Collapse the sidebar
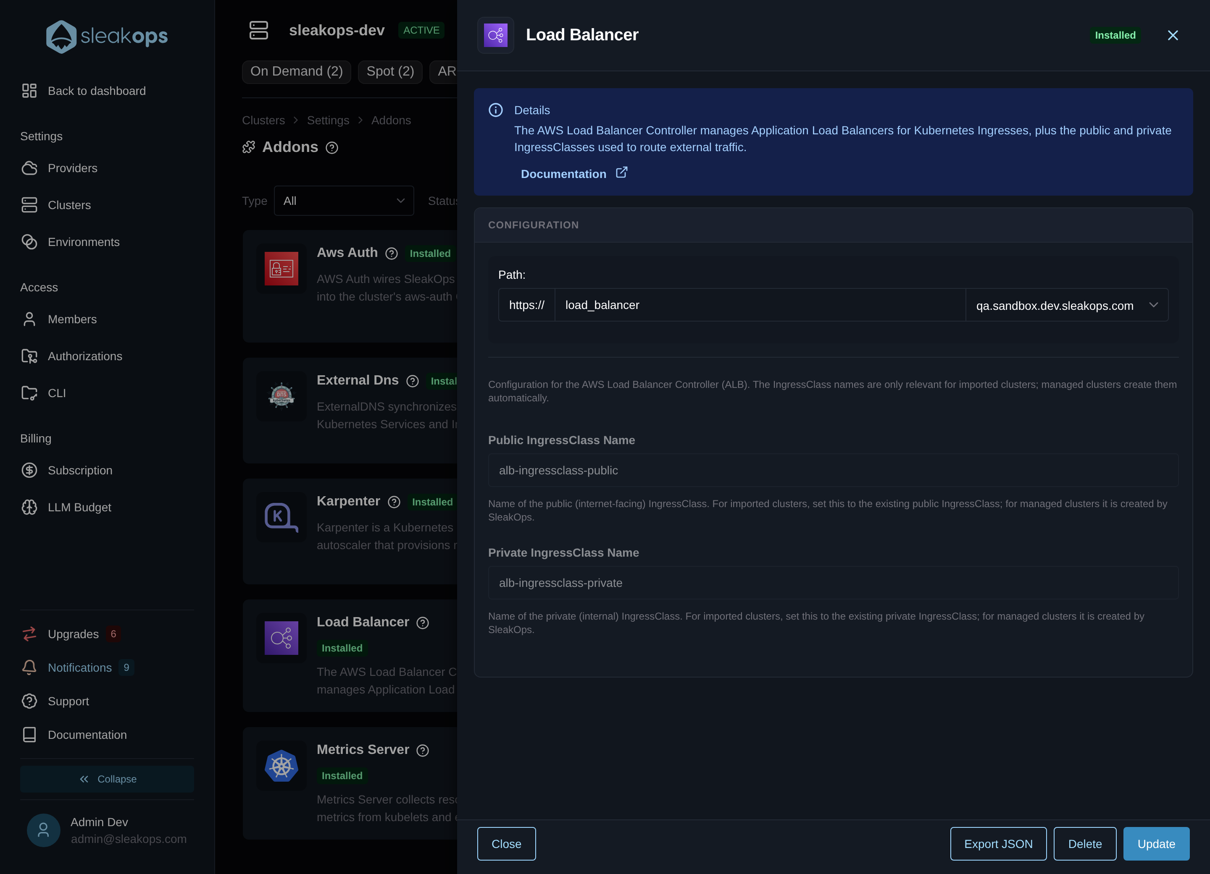This screenshot has height=874, width=1210. 107,779
